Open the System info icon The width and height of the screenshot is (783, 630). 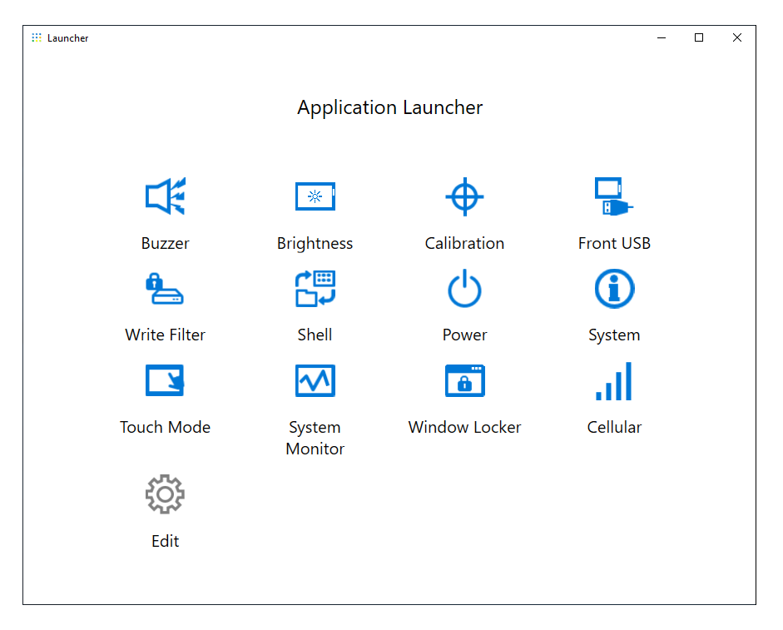click(614, 289)
